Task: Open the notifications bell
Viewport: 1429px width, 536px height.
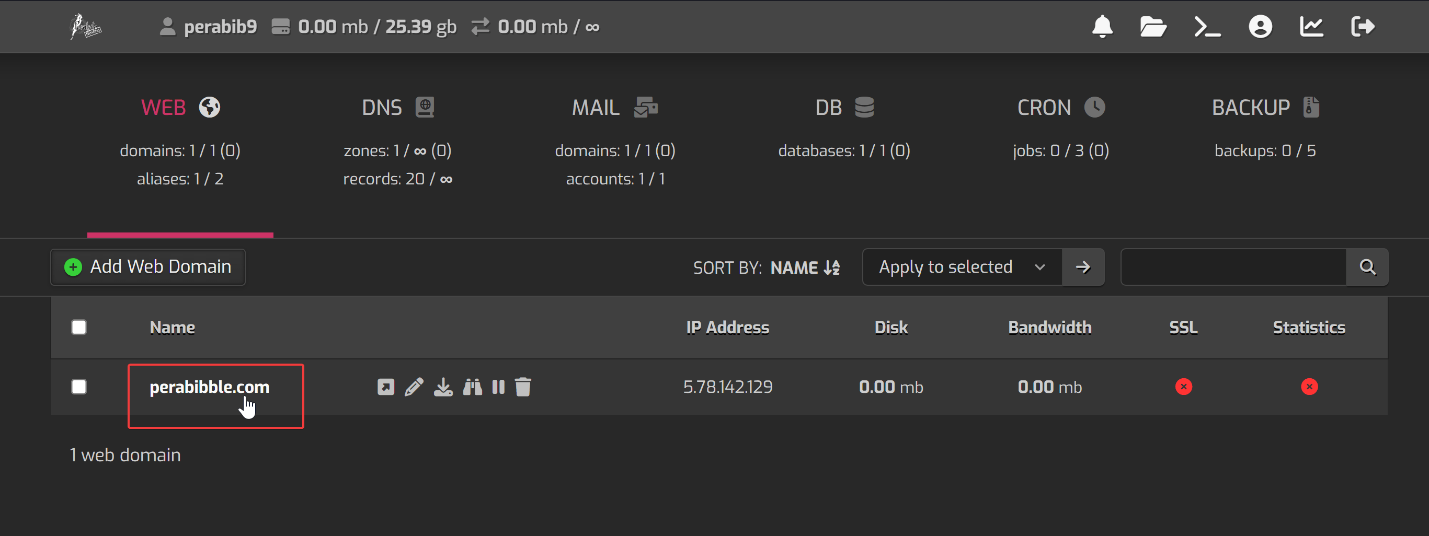Action: click(1102, 27)
